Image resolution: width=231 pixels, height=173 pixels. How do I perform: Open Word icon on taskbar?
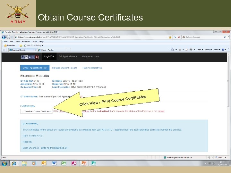click(54, 163)
